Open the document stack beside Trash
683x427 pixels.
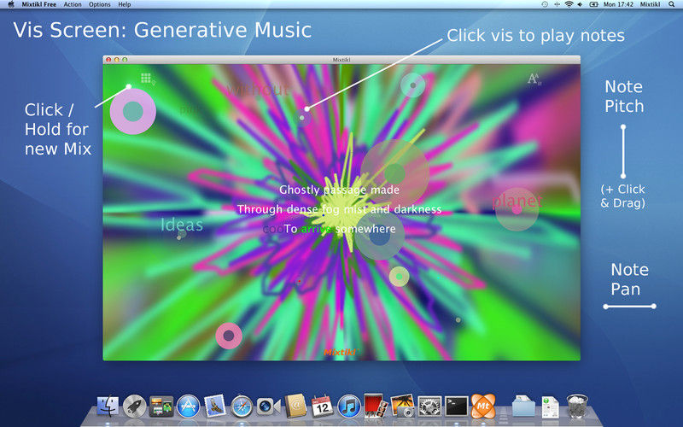click(550, 407)
